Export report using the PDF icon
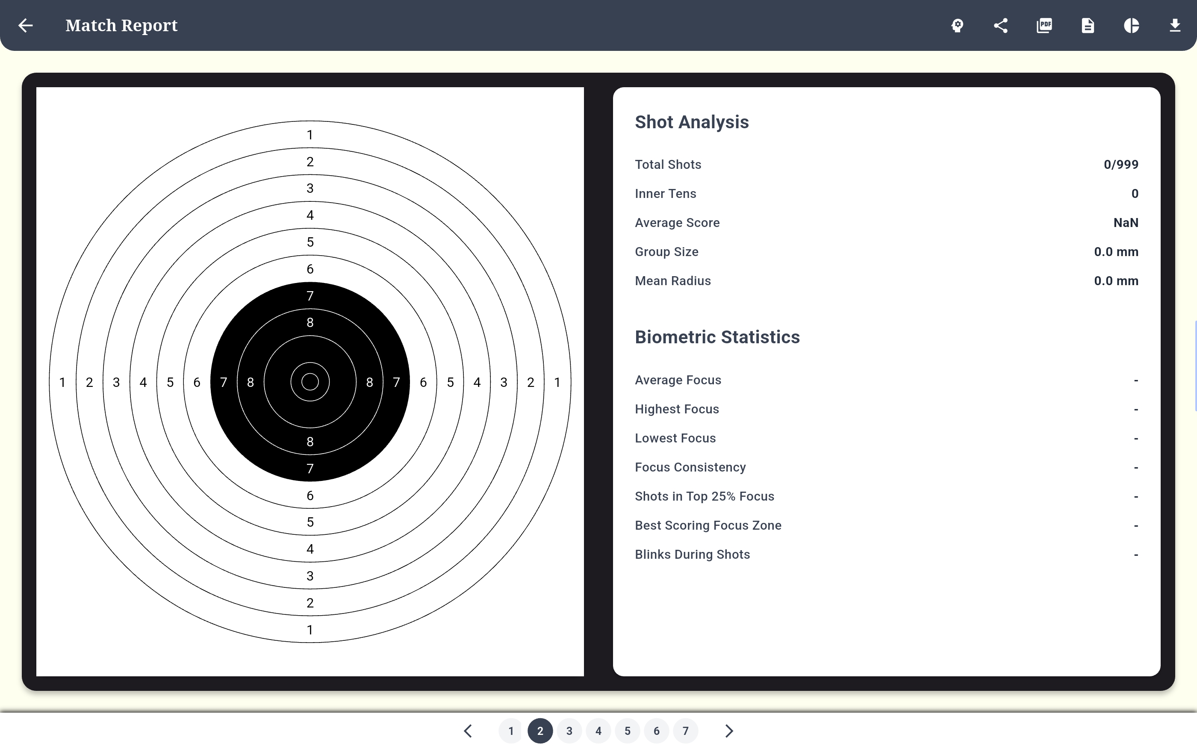This screenshot has width=1197, height=749. point(1044,25)
